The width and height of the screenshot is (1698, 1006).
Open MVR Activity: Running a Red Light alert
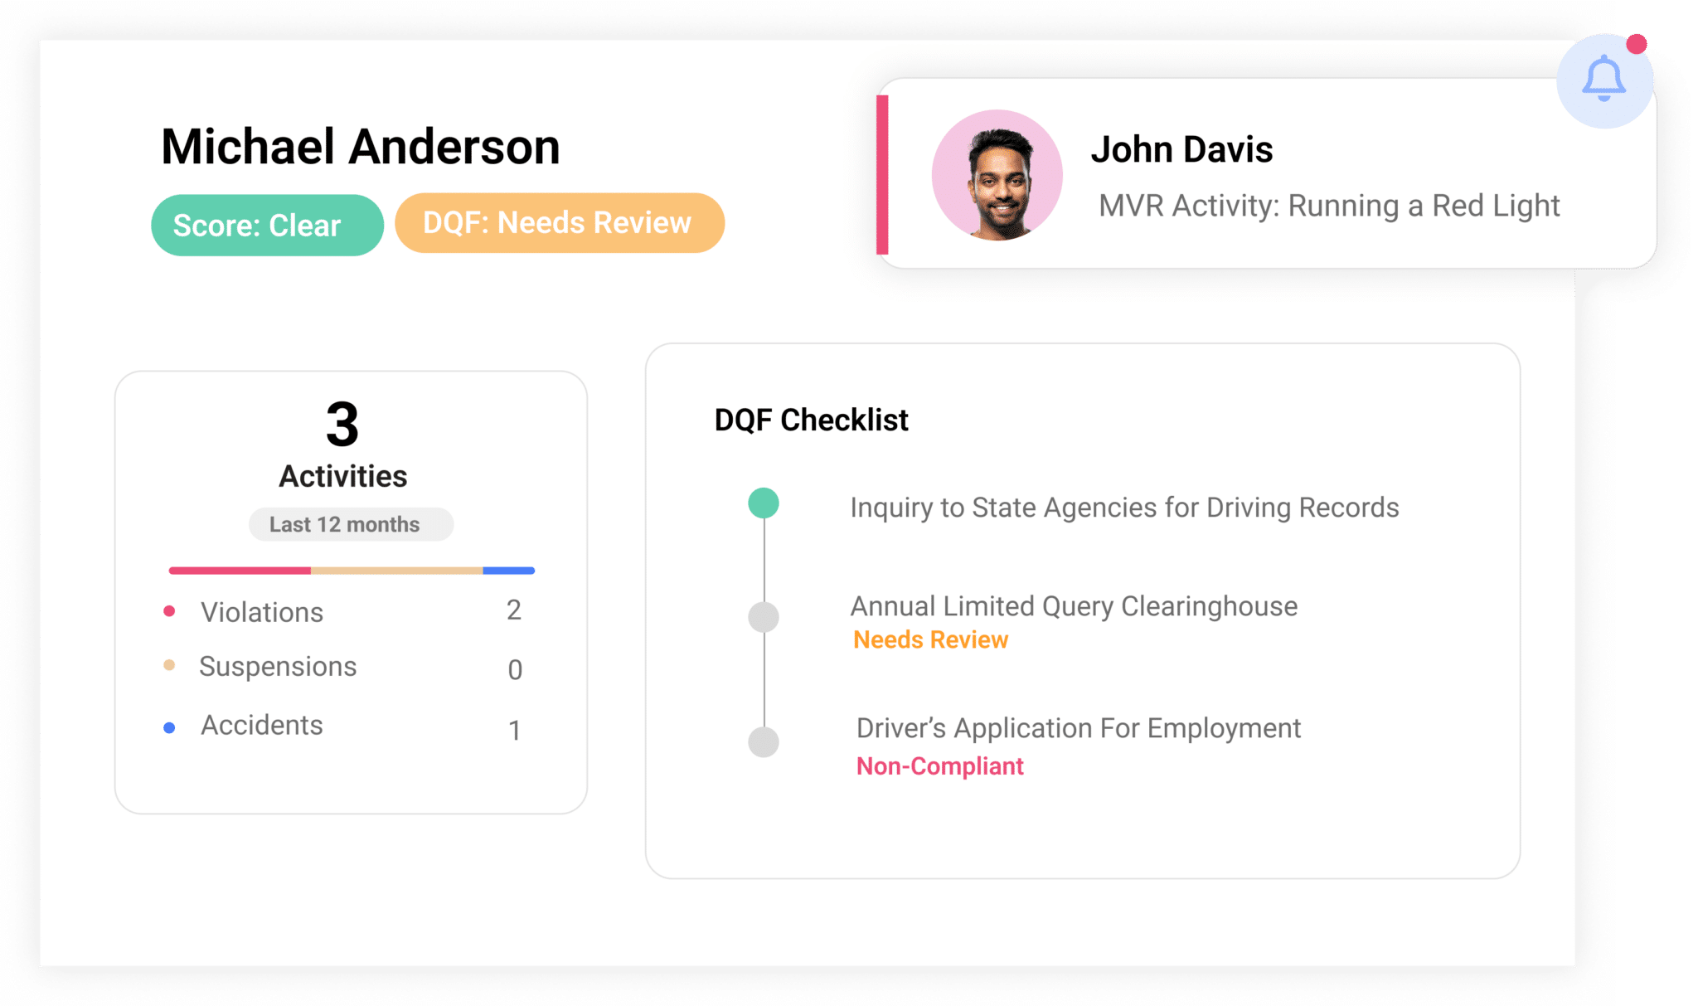click(x=1328, y=206)
